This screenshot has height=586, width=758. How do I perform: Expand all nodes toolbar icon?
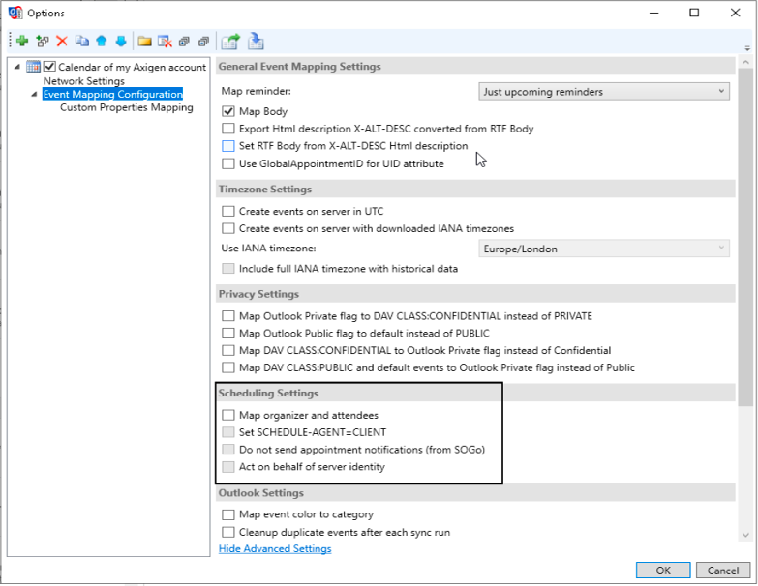tap(184, 42)
